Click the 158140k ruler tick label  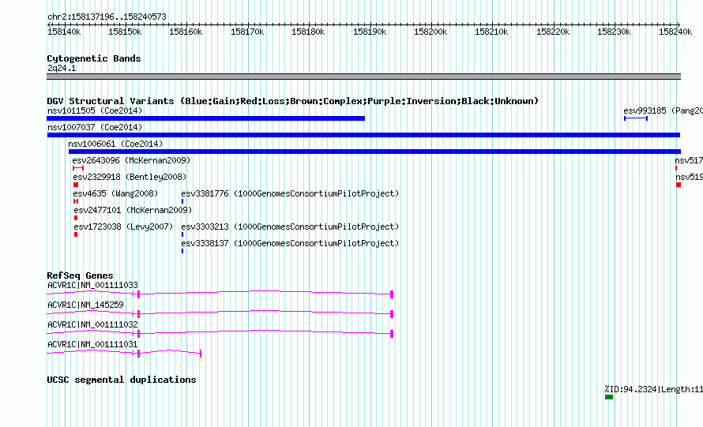click(x=64, y=32)
